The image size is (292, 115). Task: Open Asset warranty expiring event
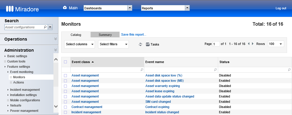[163, 86]
